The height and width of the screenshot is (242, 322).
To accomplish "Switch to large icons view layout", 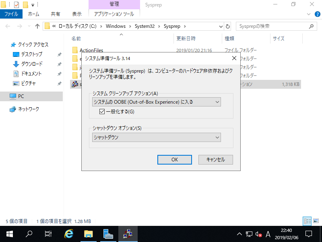I will (316, 221).
